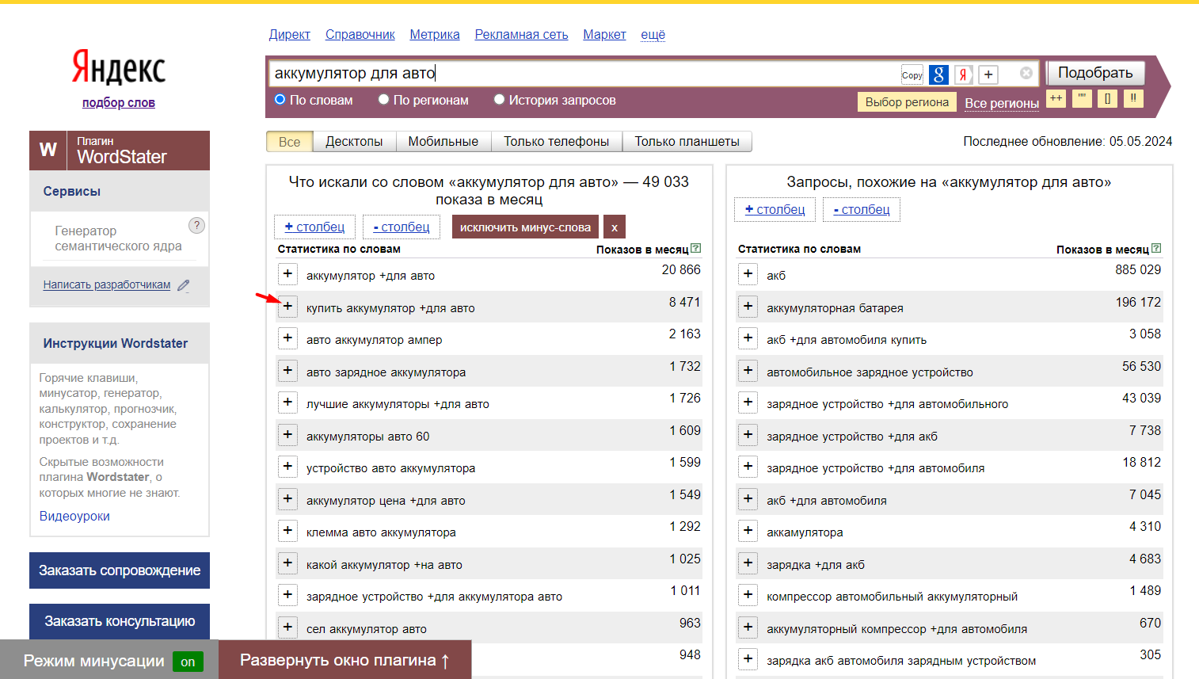1199x679 pixels.
Task: Toggle Режим минусации on switch
Action: 188,662
